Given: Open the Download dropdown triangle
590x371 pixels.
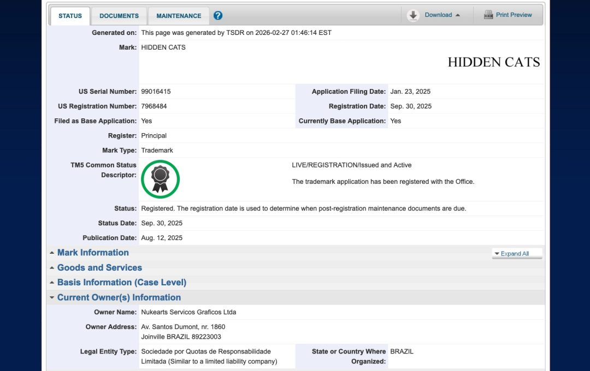Looking at the screenshot, I should (458, 15).
